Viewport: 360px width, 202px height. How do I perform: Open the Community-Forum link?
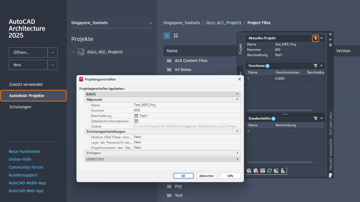(26, 167)
